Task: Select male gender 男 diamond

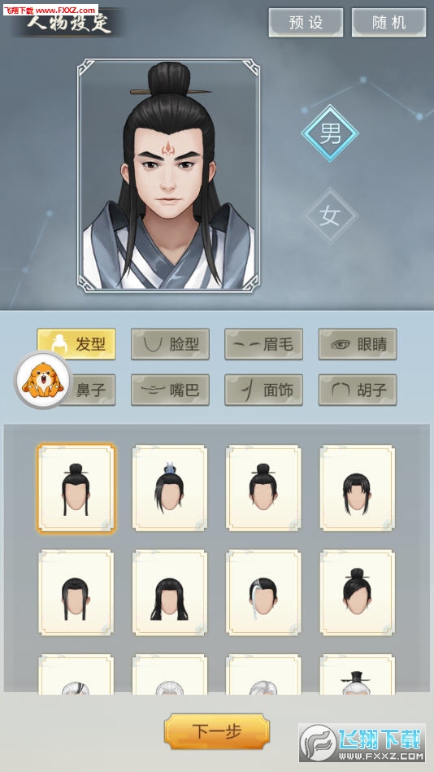Action: point(330,133)
